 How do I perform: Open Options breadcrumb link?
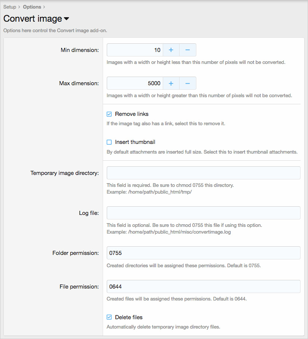tap(32, 7)
